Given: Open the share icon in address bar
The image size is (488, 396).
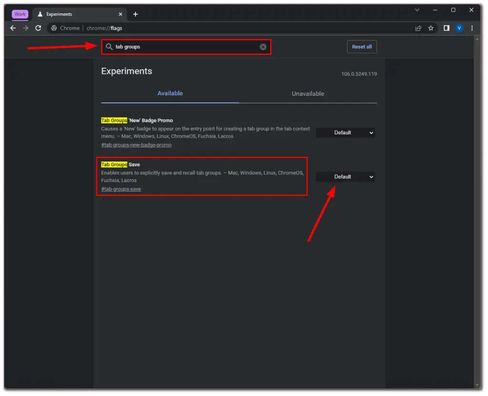Looking at the screenshot, I should (418, 28).
